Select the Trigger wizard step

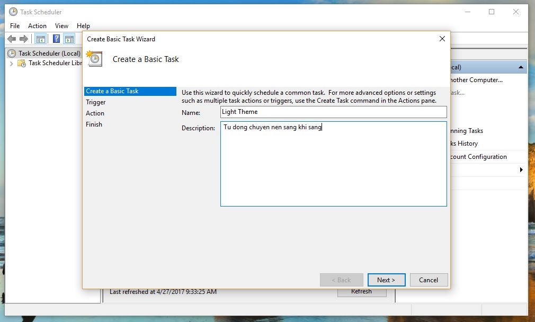coord(96,102)
